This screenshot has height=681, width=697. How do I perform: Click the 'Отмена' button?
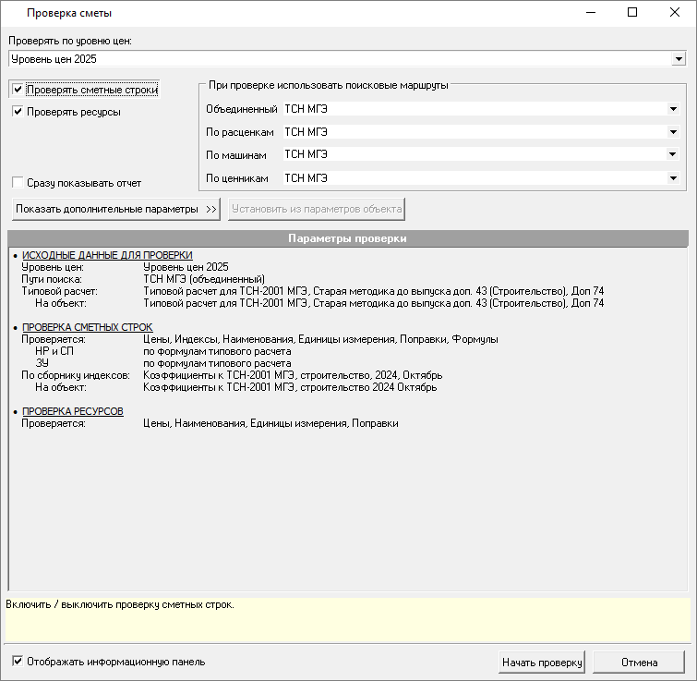pyautogui.click(x=639, y=663)
